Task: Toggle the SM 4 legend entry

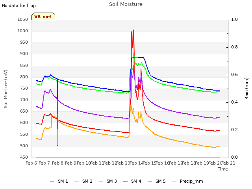Action: point(132,182)
